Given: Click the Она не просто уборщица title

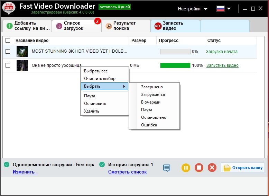Looking at the screenshot, I should click(57, 65).
